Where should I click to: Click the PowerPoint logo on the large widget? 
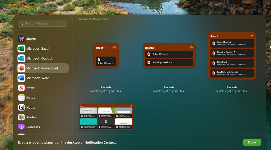252,36
